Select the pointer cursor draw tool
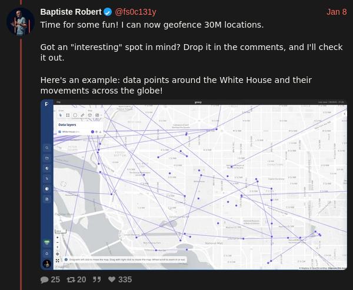Image resolution: width=353 pixels, height=290 pixels. [61, 115]
